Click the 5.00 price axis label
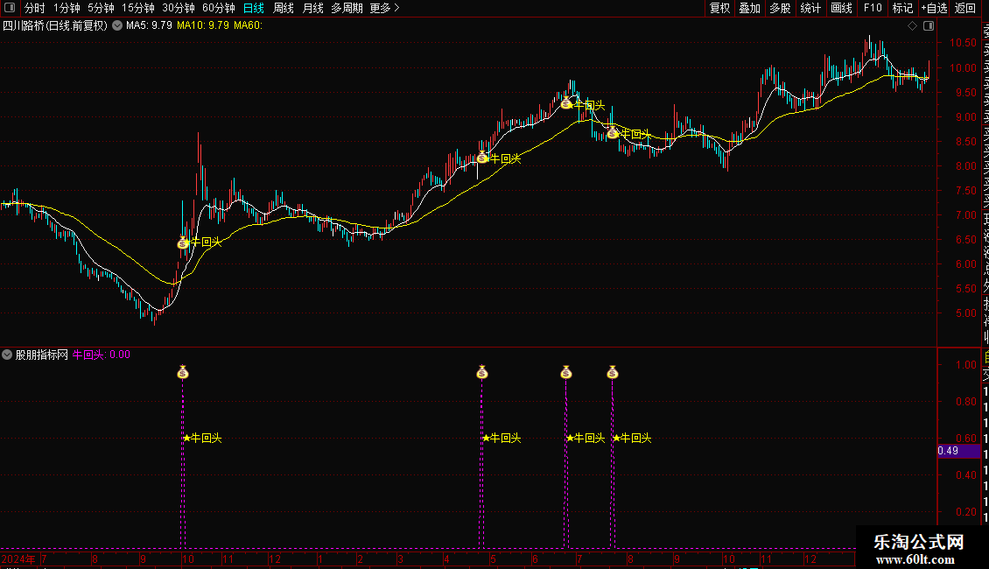The image size is (989, 569). 966,313
